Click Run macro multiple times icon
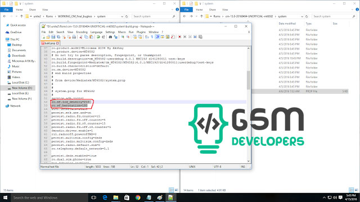Image resolution: width=360 pixels, height=202 pixels. [x=195, y=37]
